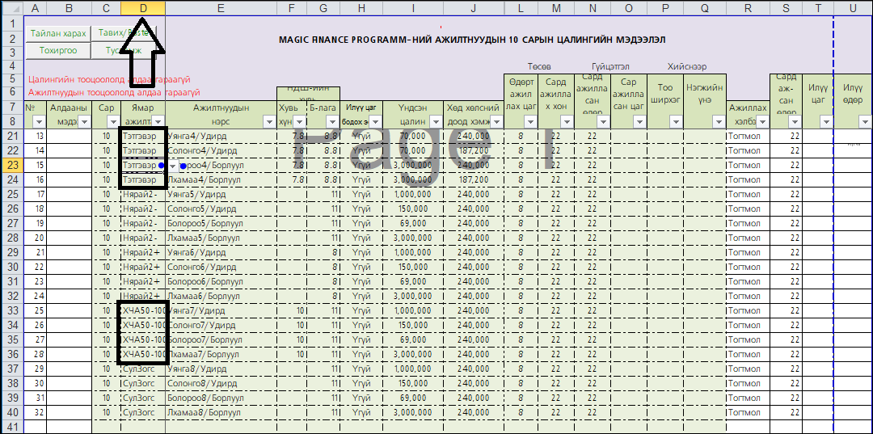This screenshot has height=434, width=873.
Task: Open the № column filter dropdown
Action: 39,121
